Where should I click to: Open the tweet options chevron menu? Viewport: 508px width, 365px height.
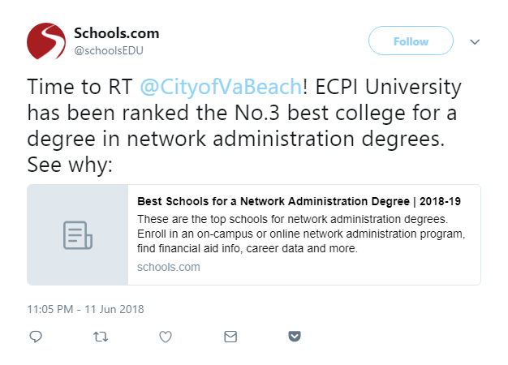pos(475,42)
